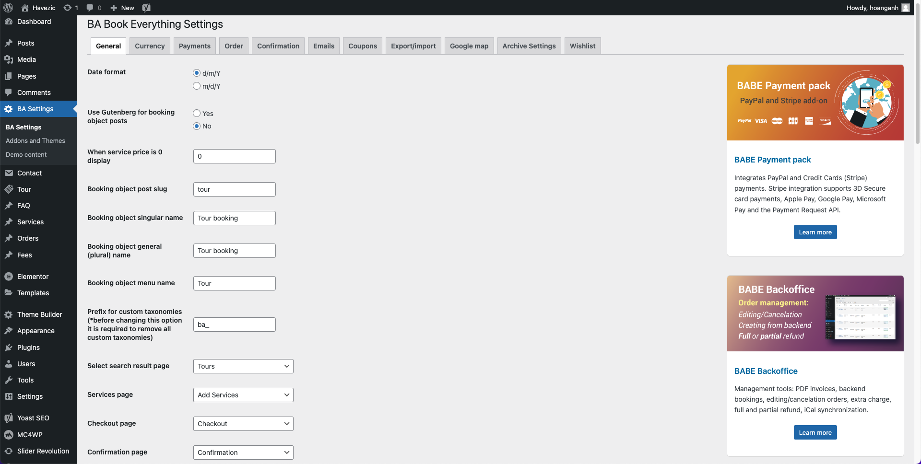The height and width of the screenshot is (464, 921).
Task: Focus the custom taxonomies prefix field
Action: point(235,325)
